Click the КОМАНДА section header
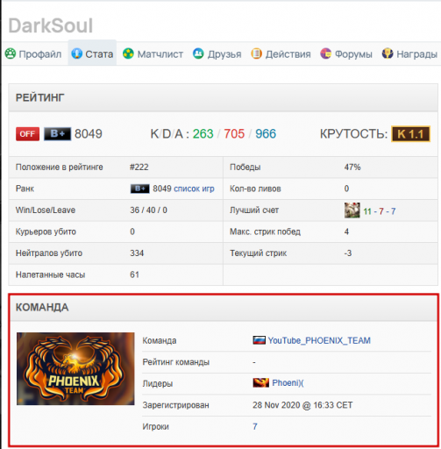The height and width of the screenshot is (449, 441). click(x=224, y=308)
